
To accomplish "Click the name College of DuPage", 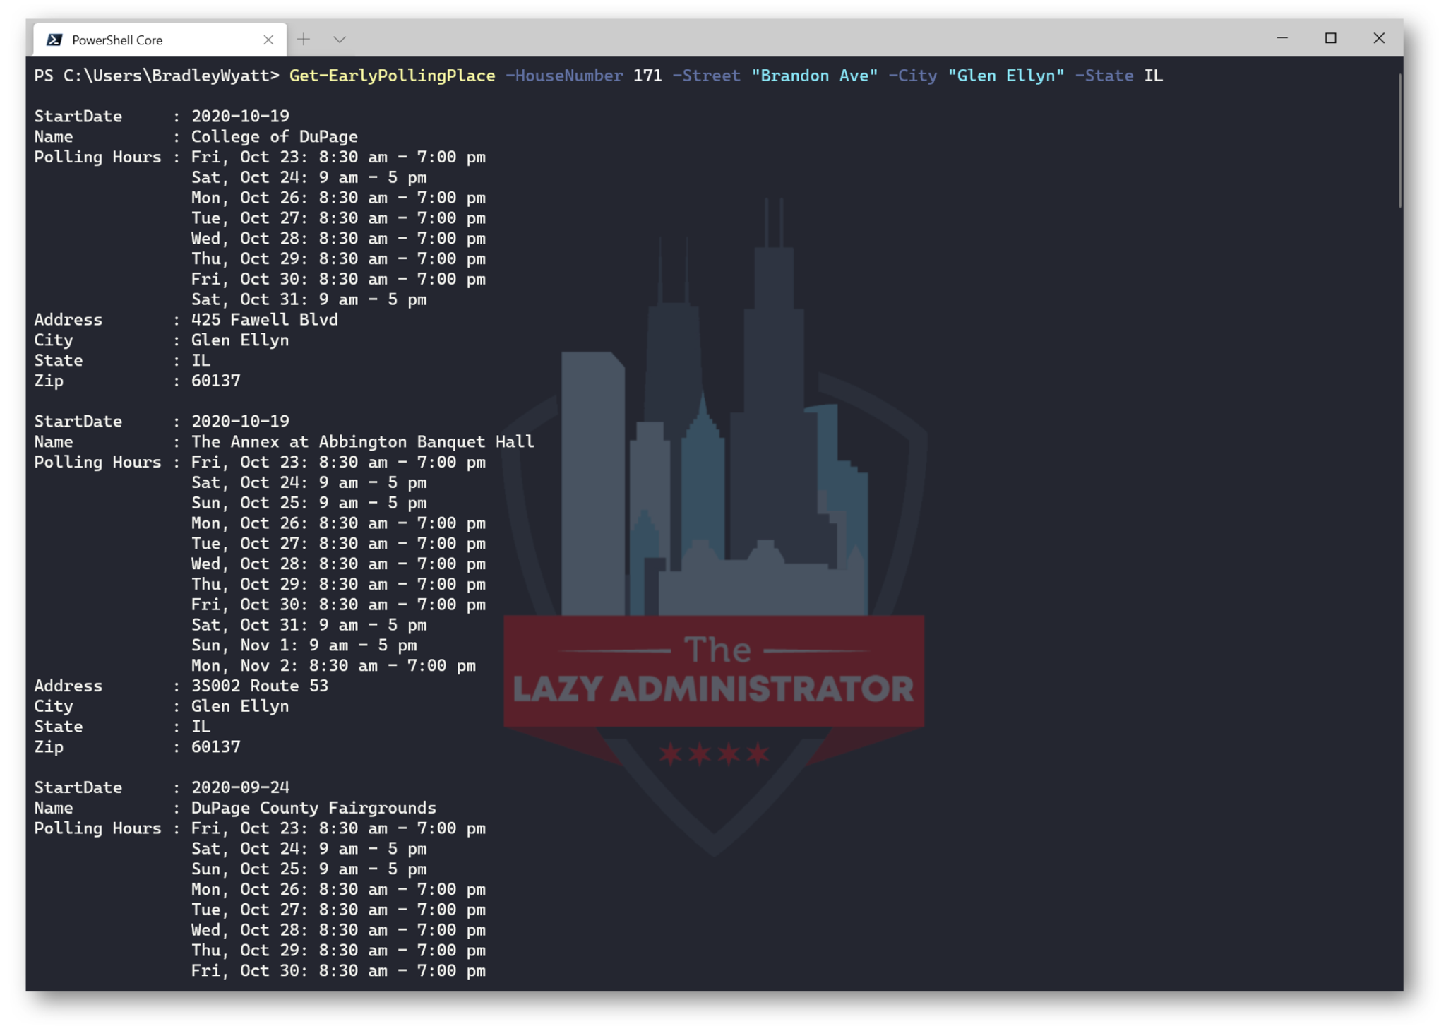I will (x=274, y=136).
